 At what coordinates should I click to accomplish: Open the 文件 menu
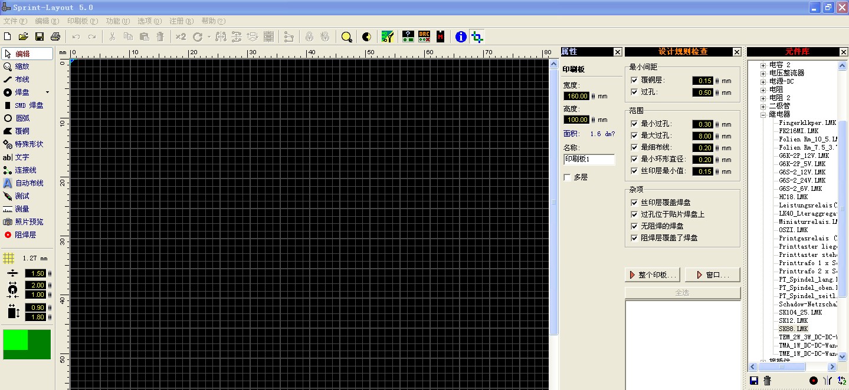click(15, 21)
